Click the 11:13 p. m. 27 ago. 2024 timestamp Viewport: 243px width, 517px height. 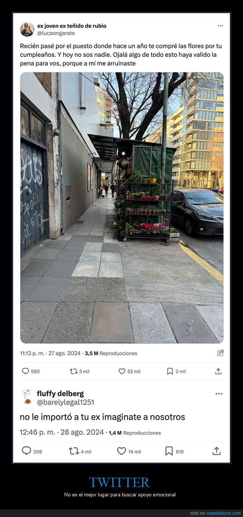(x=50, y=353)
